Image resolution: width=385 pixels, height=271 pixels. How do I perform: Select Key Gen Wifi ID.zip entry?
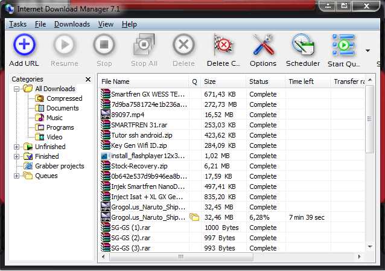139,145
